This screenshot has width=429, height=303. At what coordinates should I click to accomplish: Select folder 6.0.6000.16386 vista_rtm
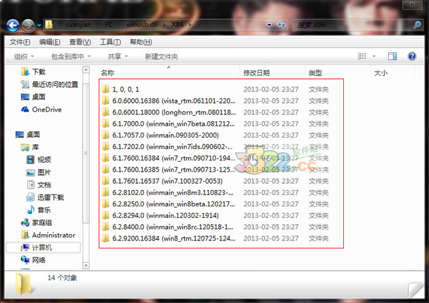[168, 101]
